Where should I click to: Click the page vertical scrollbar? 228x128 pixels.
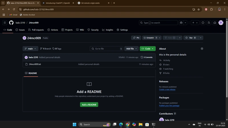(227, 58)
